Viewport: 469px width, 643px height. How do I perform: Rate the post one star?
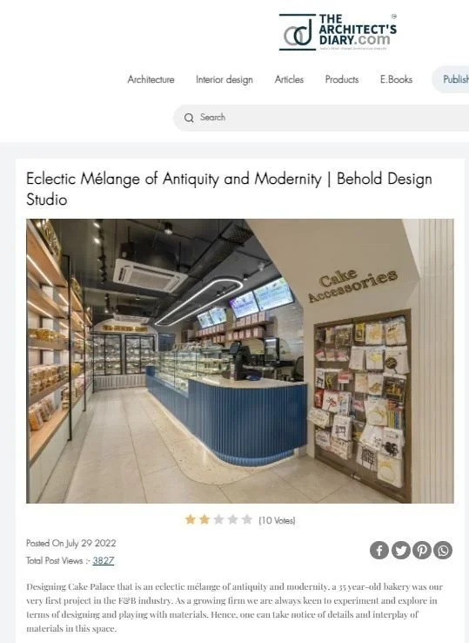point(190,519)
